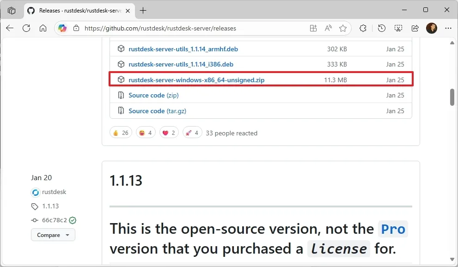Open the user profile avatar
The width and height of the screenshot is (458, 267).
[x=431, y=28]
